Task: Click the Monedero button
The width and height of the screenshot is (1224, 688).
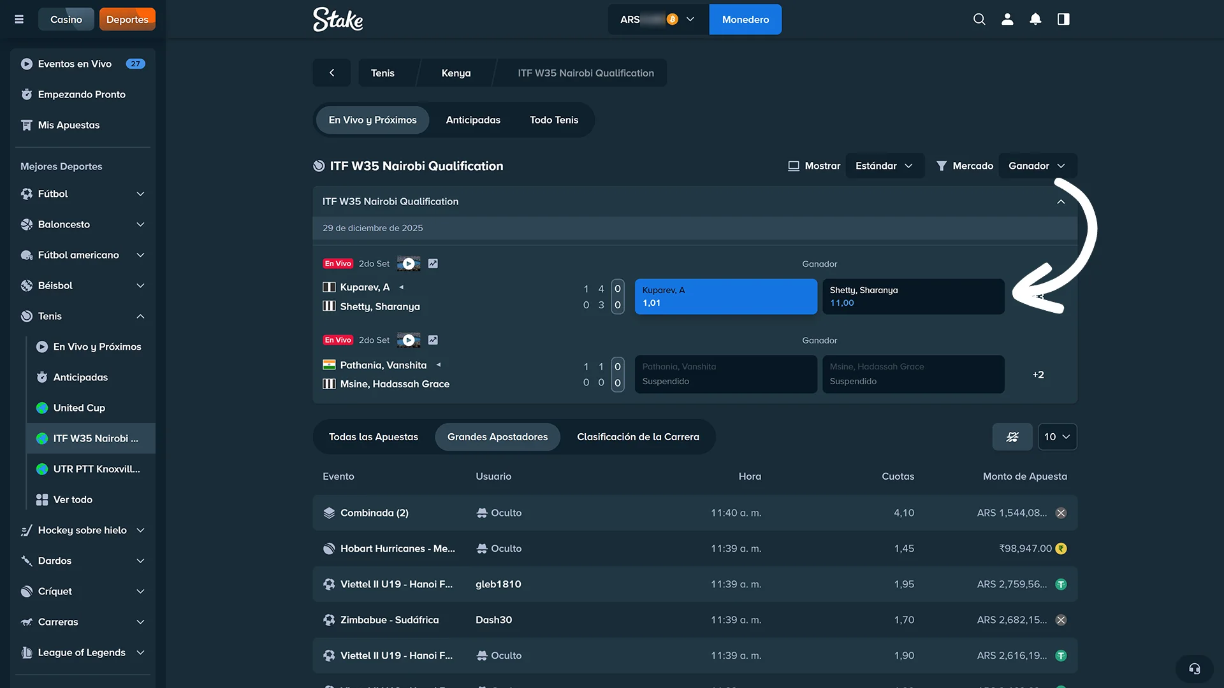Action: pyautogui.click(x=745, y=19)
